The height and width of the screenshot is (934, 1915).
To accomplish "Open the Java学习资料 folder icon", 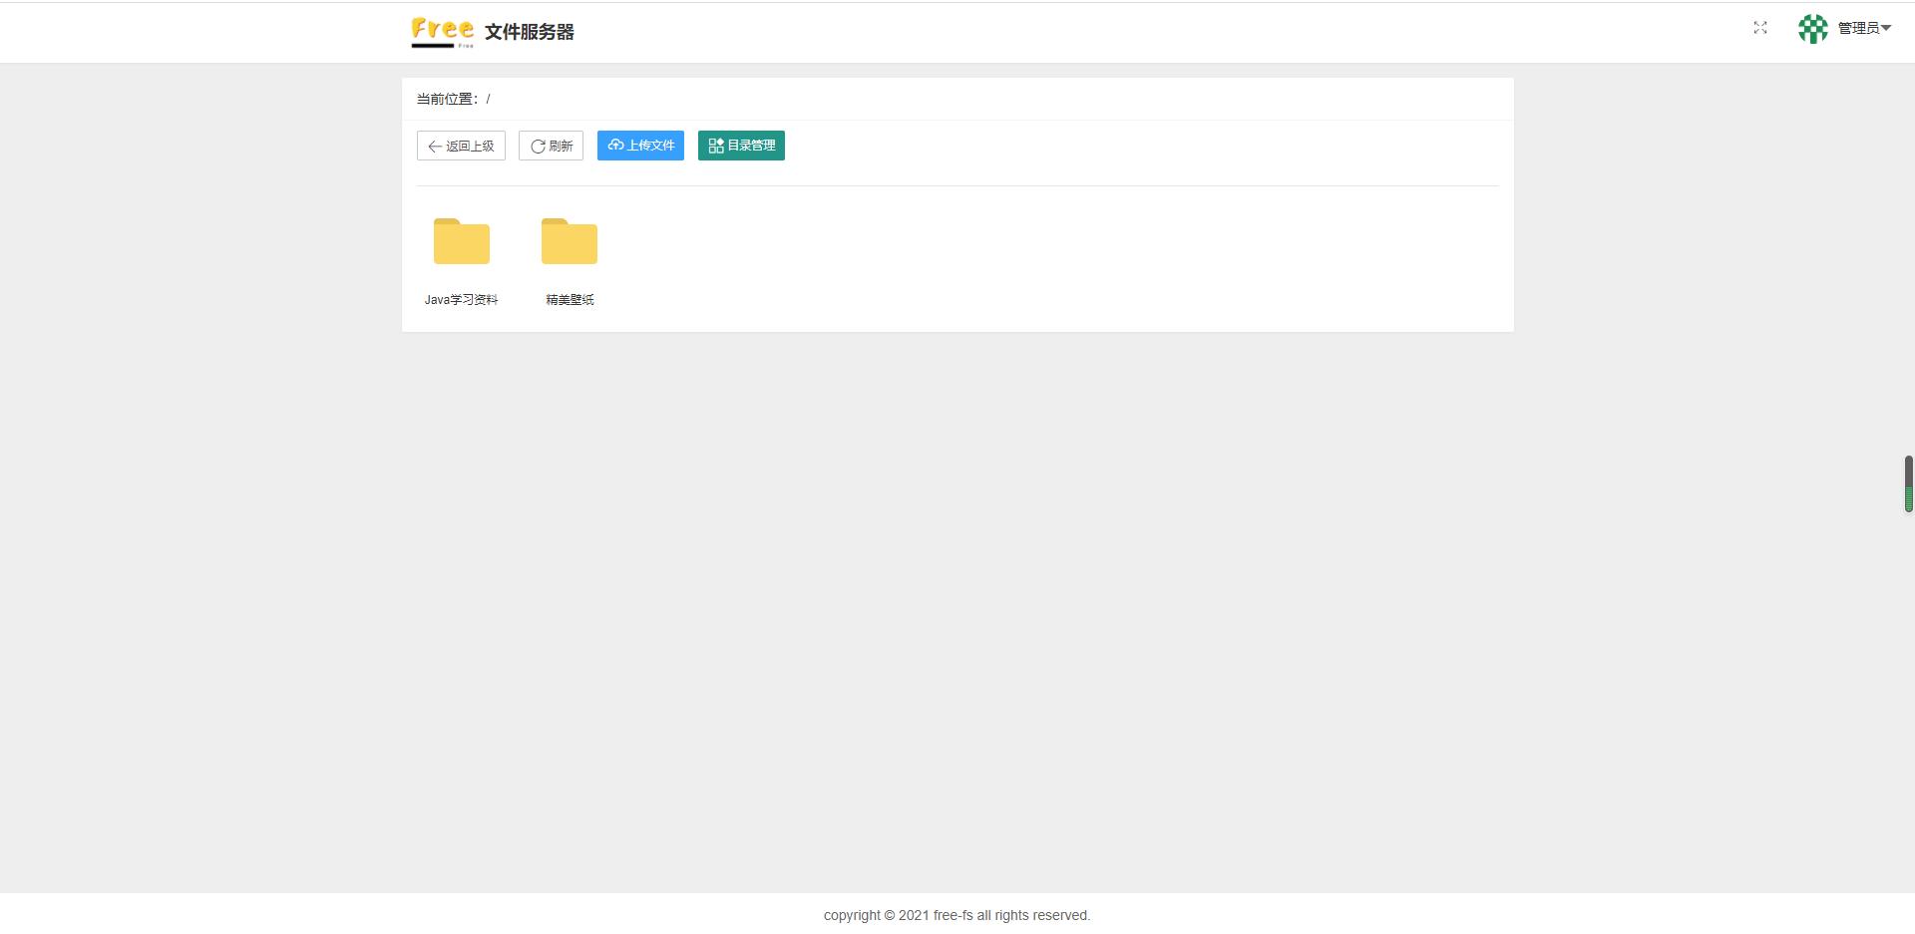I will coord(462,241).
